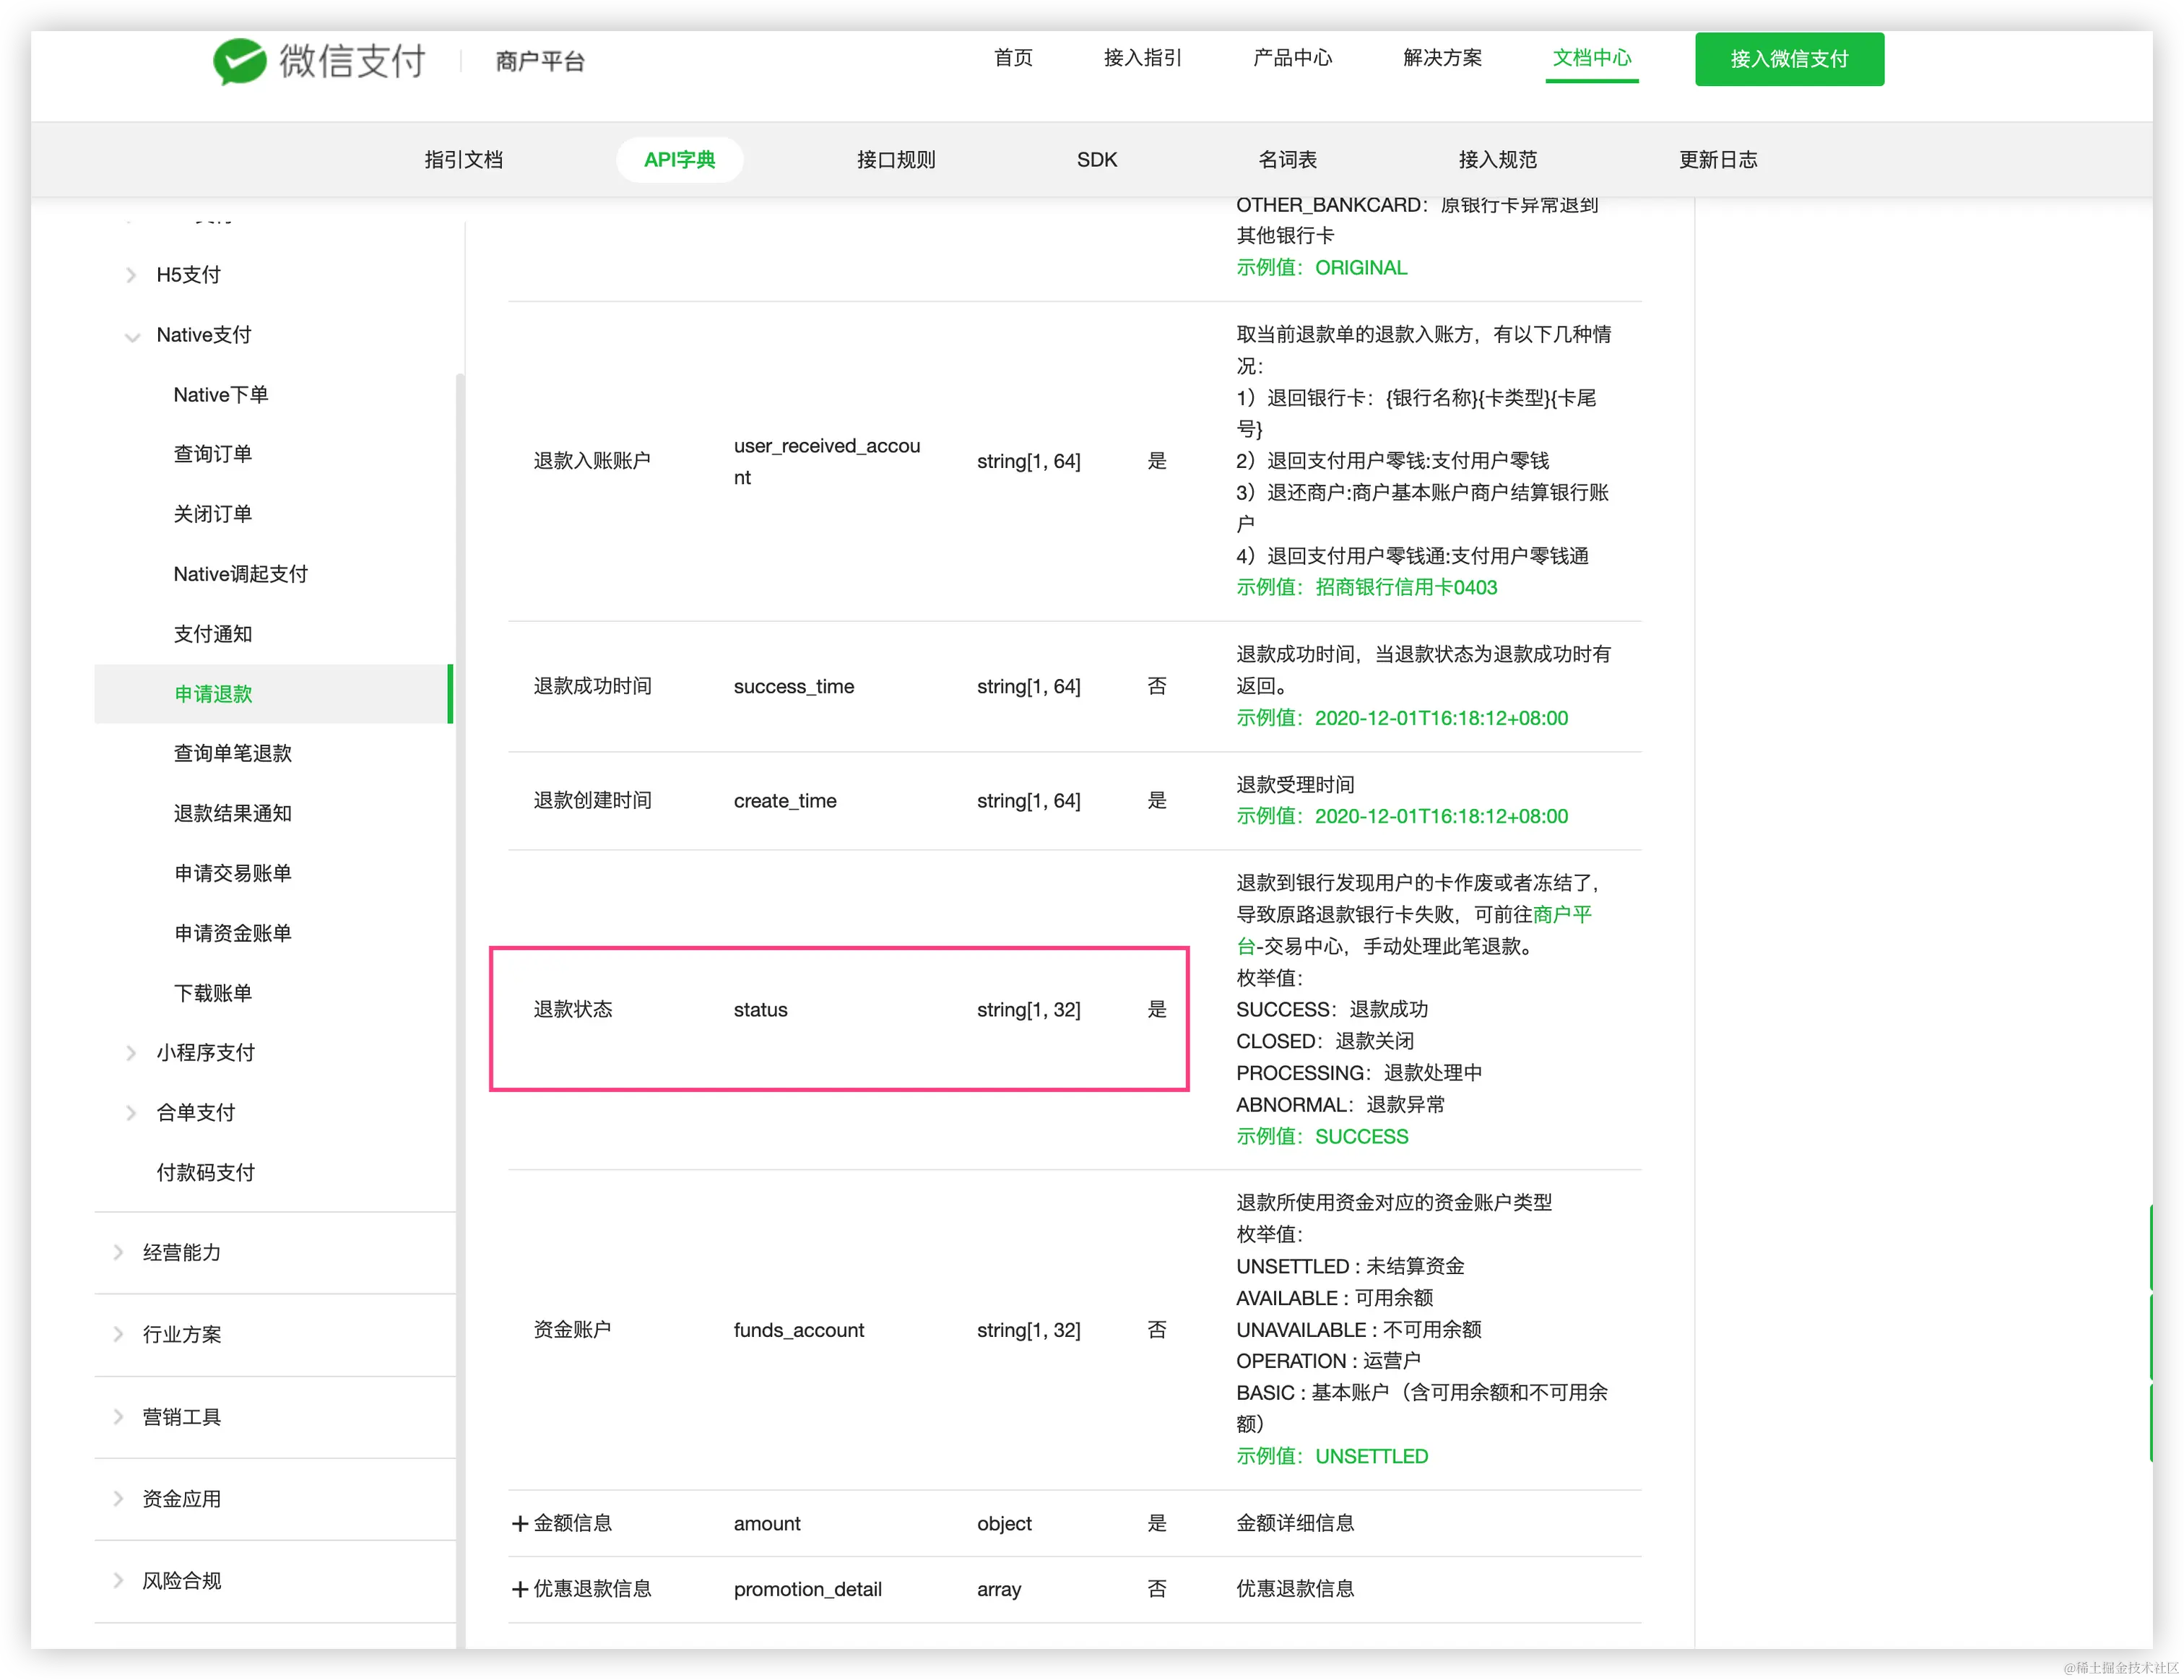The image size is (2184, 1680).
Task: Expand the 小程序支付 tree node
Action: click(x=131, y=1053)
